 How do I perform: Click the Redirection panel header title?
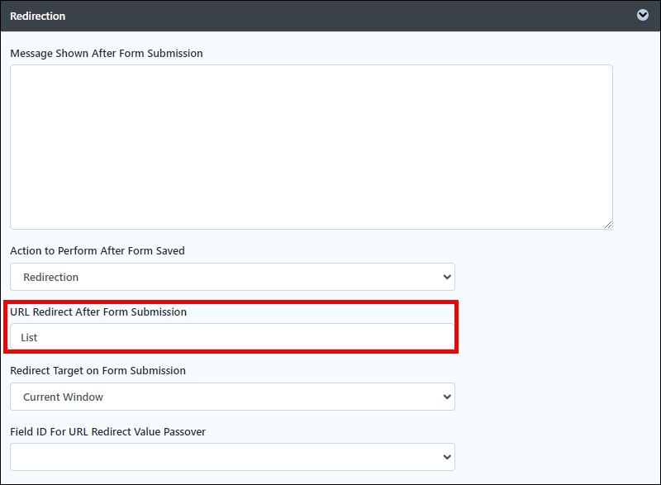click(37, 16)
